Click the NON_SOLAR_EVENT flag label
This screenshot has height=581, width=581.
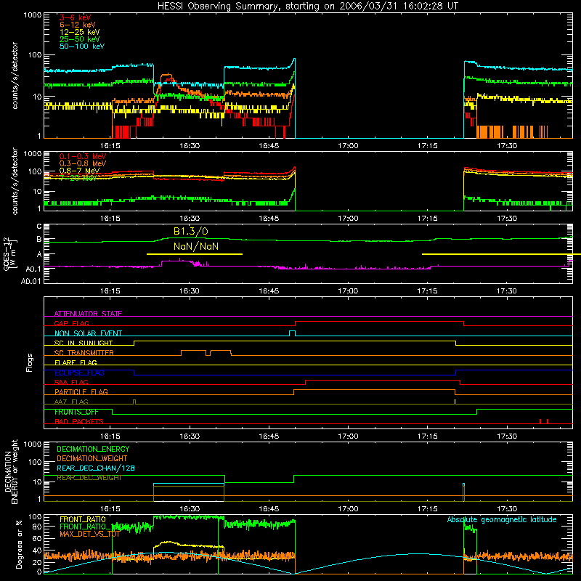click(88, 333)
